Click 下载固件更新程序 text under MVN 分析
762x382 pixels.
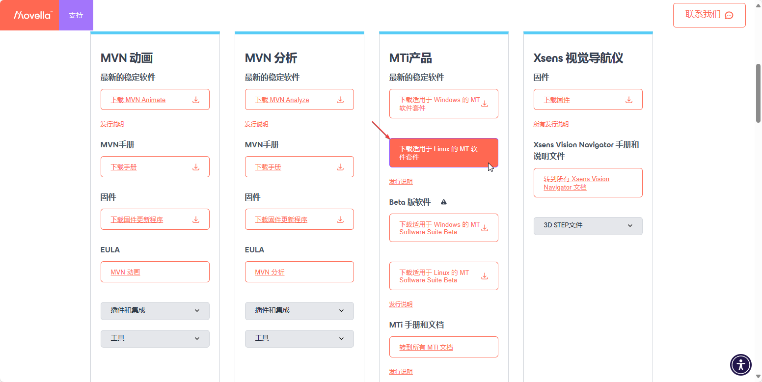click(281, 219)
